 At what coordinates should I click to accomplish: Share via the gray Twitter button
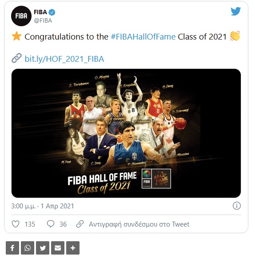43,248
